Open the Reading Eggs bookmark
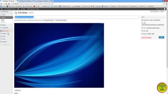The height and width of the screenshot is (94, 168). [x=76, y=6]
